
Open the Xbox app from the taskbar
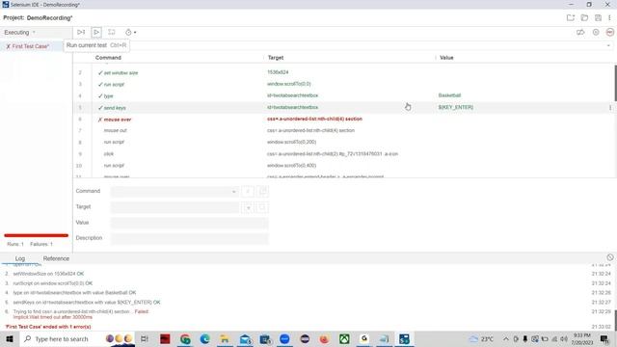point(344,338)
